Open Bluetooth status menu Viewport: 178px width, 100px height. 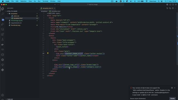(x=135, y=1)
